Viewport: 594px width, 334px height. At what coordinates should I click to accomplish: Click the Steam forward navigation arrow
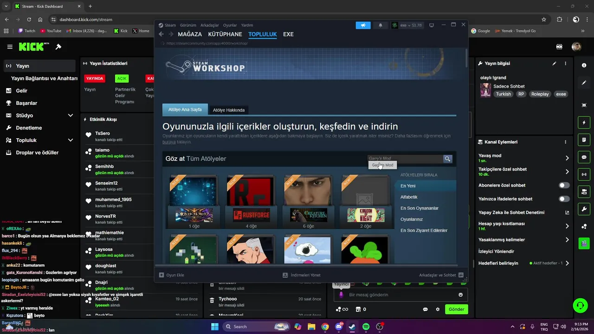point(171,34)
